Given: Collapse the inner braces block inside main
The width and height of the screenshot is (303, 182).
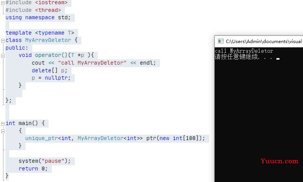Looking at the screenshot, I should click(3, 131).
